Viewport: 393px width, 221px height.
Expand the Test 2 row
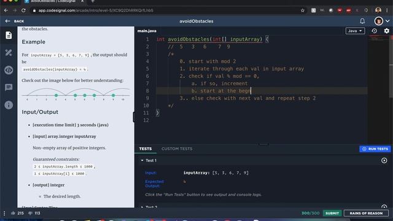point(142,207)
